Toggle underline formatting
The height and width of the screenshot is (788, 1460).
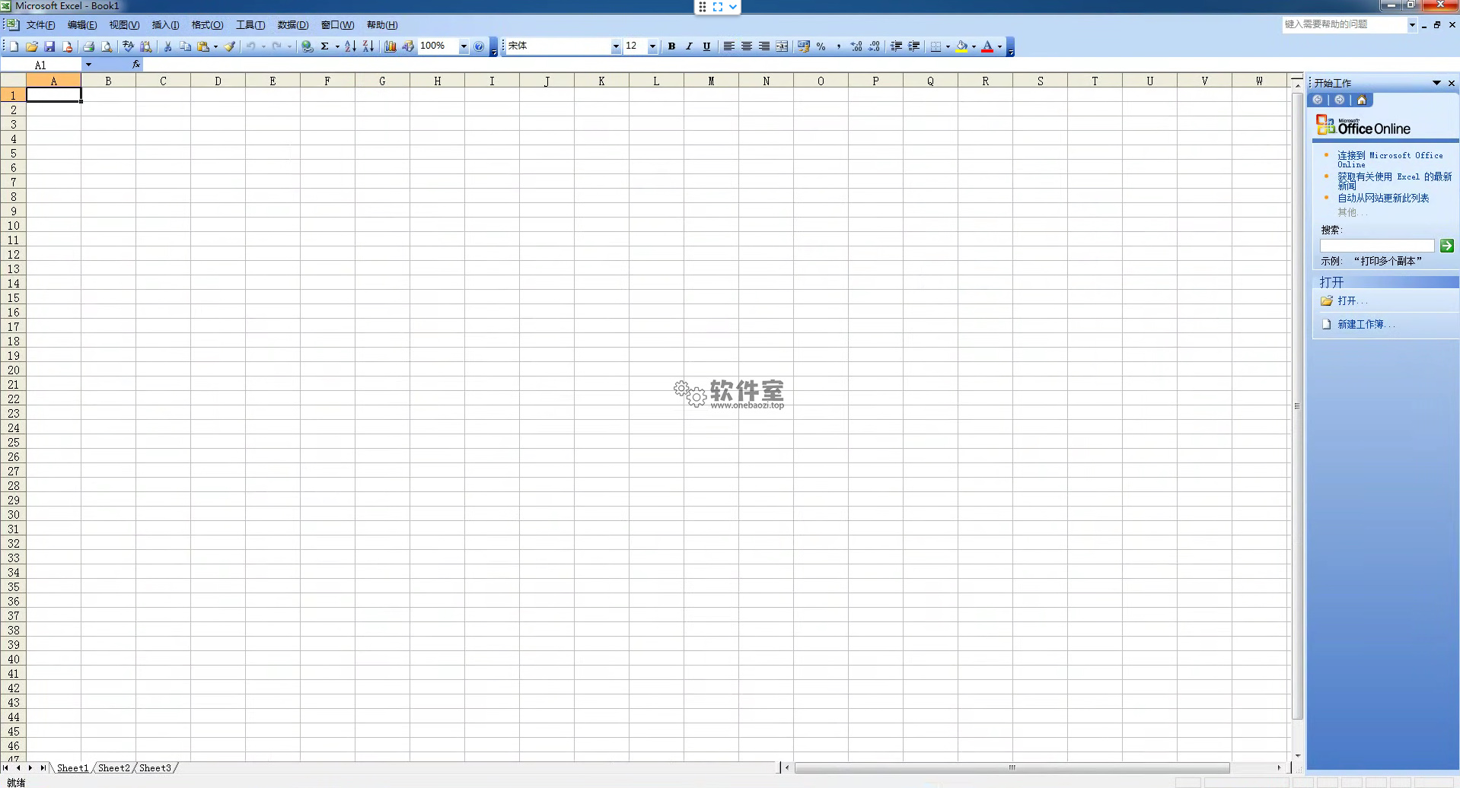706,46
